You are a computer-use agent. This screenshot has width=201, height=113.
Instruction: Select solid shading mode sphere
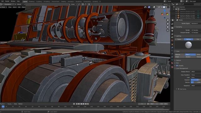pyautogui.click(x=164, y=7)
